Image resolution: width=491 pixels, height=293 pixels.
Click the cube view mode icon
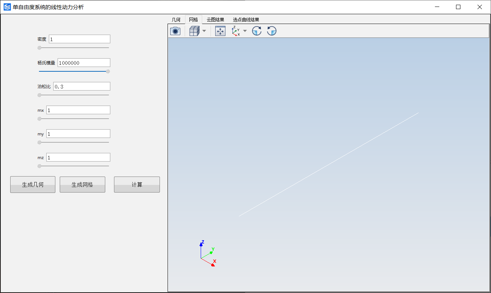click(x=195, y=31)
